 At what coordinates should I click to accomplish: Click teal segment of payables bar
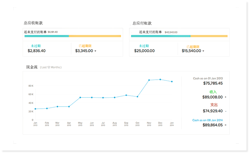[161, 36]
